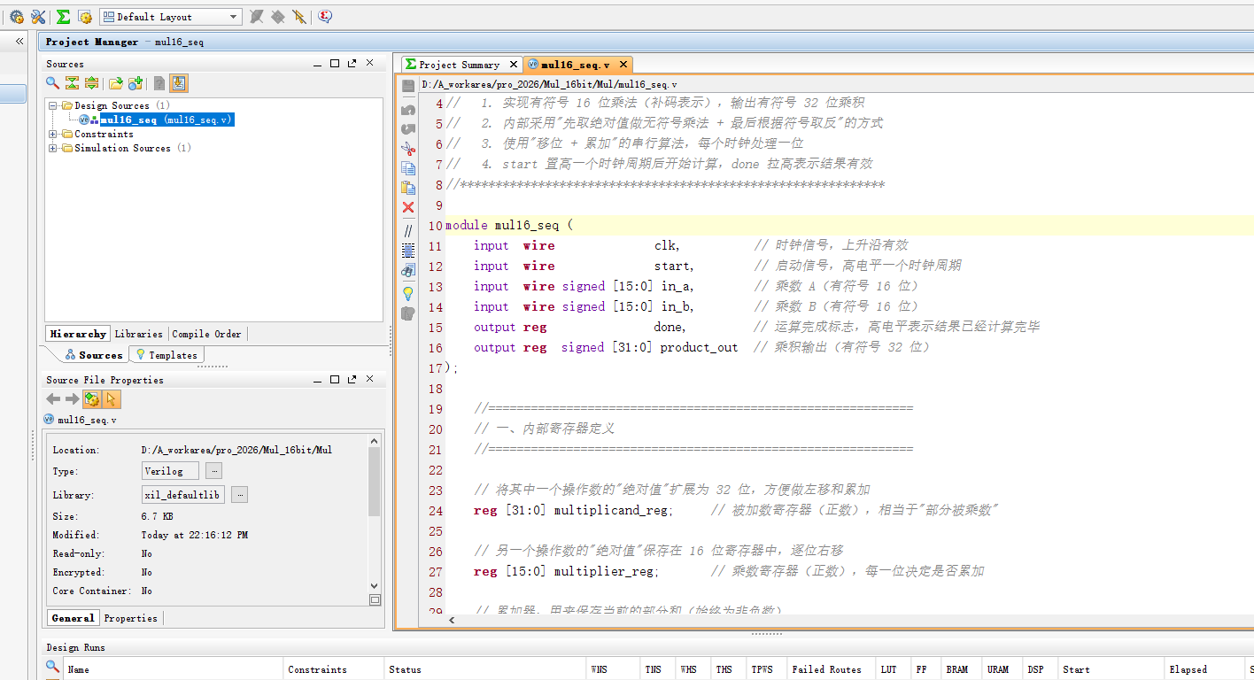Open the Properties tab in Source File Properties
This screenshot has height=680, width=1254.
coord(130,618)
